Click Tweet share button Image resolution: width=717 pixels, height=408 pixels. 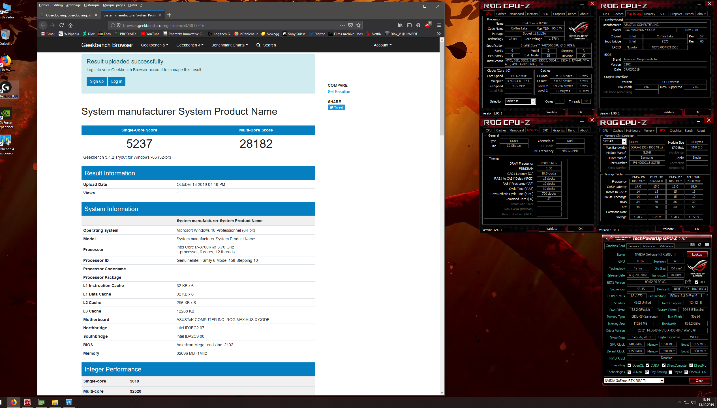tap(336, 107)
